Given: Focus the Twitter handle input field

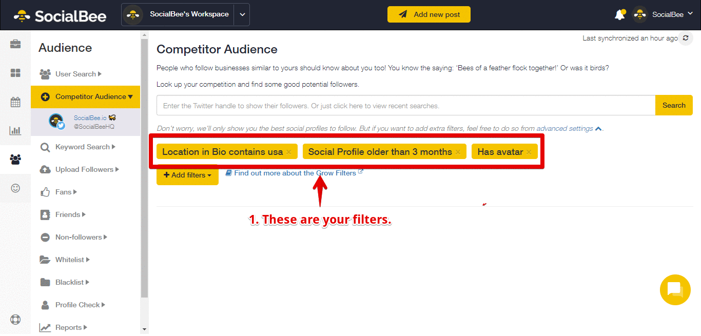Looking at the screenshot, I should (406, 105).
